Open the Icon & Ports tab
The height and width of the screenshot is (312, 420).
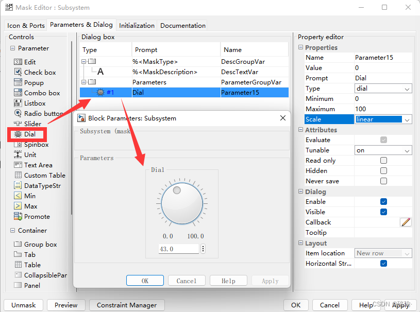[26, 25]
